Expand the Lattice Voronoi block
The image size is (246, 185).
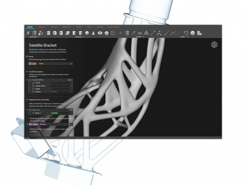[27, 124]
